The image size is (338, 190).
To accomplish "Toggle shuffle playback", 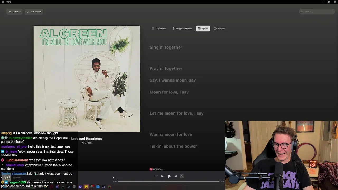I will 156,176.
